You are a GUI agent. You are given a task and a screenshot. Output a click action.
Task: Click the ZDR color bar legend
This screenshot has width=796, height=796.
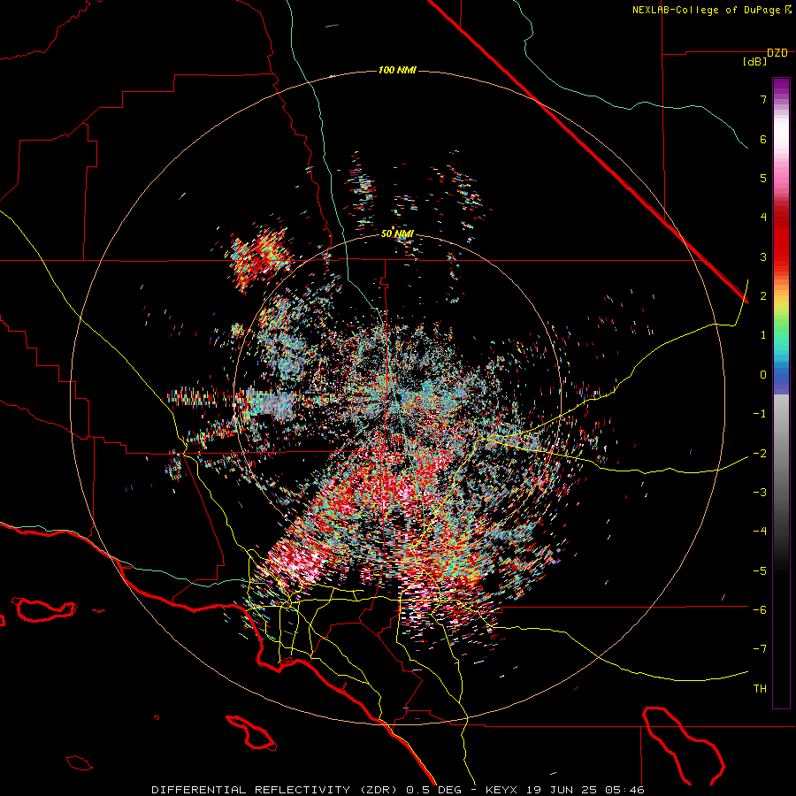pyautogui.click(x=781, y=393)
